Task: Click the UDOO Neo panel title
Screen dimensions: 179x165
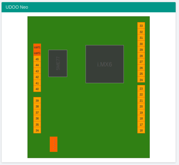Action: [x=17, y=7]
